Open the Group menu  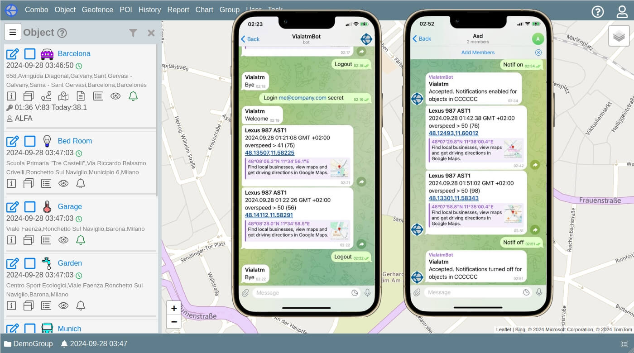pos(230,10)
